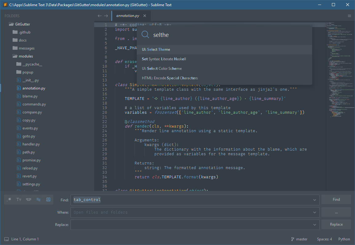Toggle case sensitive search
Image resolution: width=355 pixels, height=245 pixels.
[19, 199]
